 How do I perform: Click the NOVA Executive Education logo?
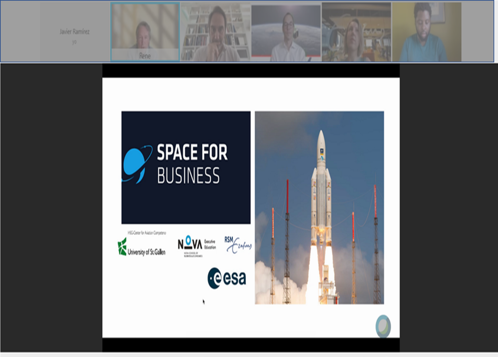click(x=197, y=246)
